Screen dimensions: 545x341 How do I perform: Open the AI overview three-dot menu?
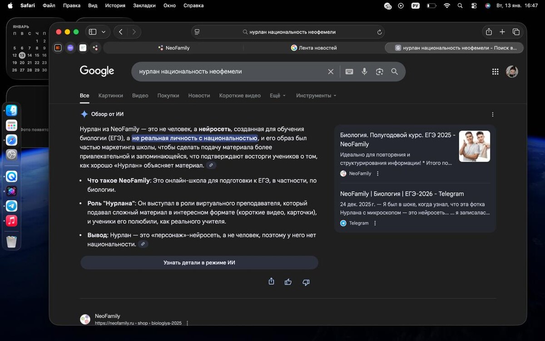click(x=493, y=115)
